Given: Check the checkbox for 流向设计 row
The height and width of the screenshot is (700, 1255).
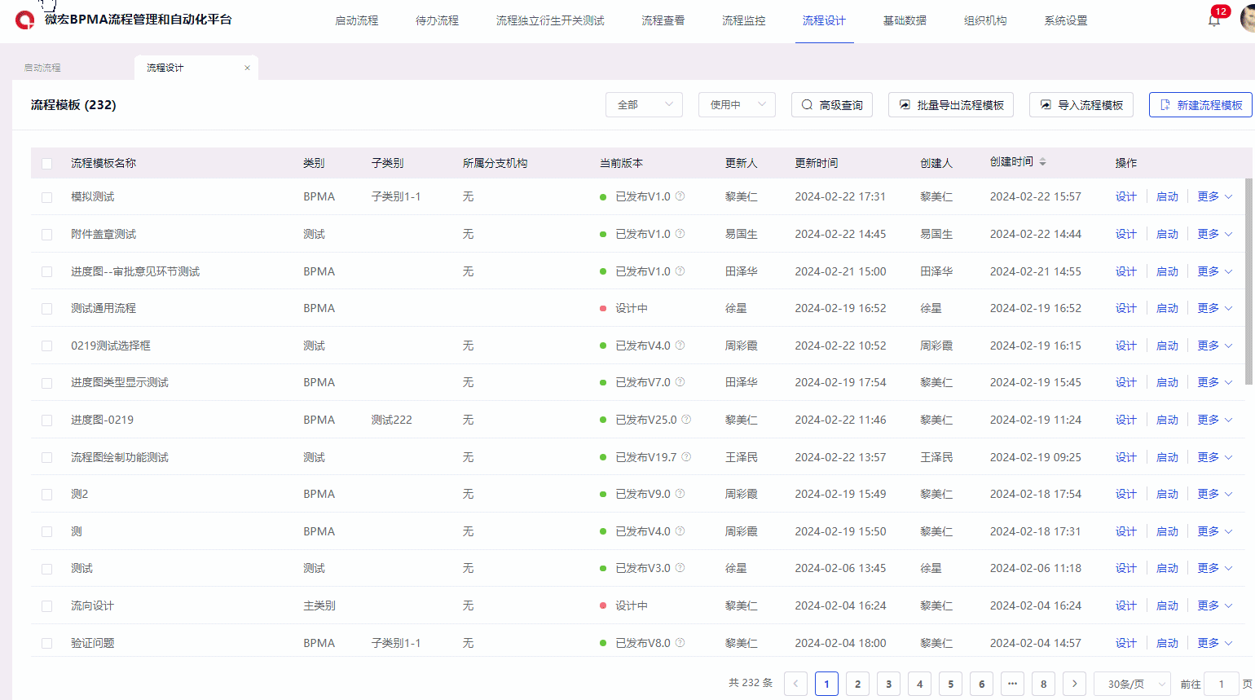Looking at the screenshot, I should point(46,605).
